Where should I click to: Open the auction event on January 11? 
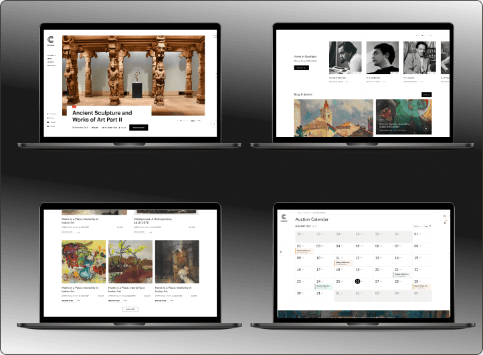pos(343,263)
